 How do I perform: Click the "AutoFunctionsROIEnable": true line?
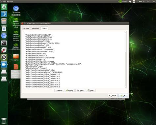[39, 37]
